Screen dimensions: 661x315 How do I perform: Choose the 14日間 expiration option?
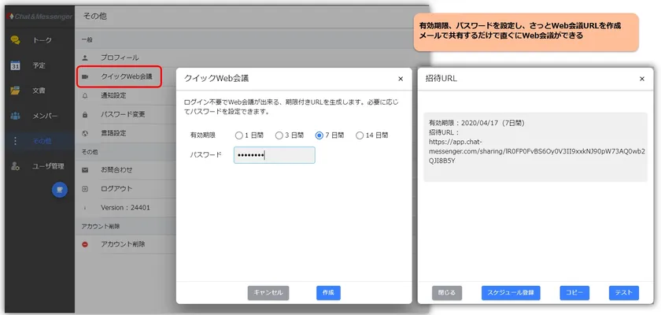pyautogui.click(x=360, y=135)
